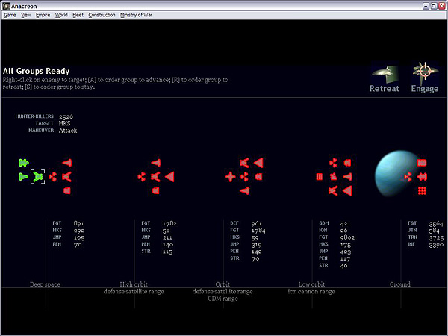Viewport: 448px width, 336px height.
Task: Click the orbit JMP value 319
Action: pos(256,245)
